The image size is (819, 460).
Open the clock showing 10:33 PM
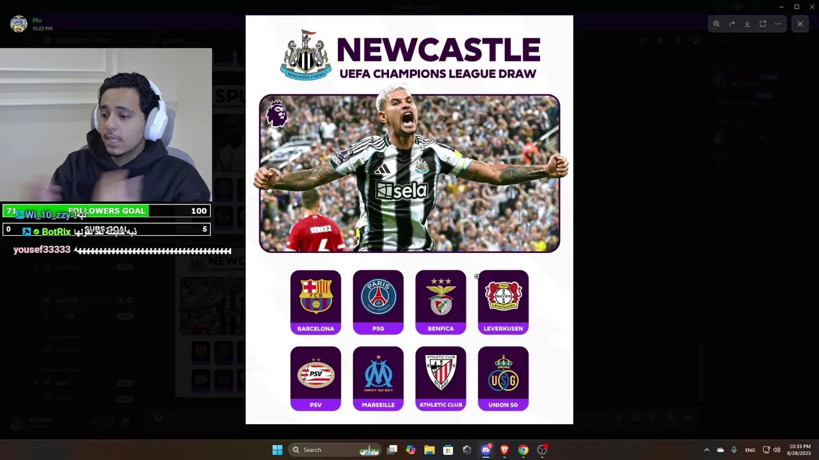coord(800,450)
